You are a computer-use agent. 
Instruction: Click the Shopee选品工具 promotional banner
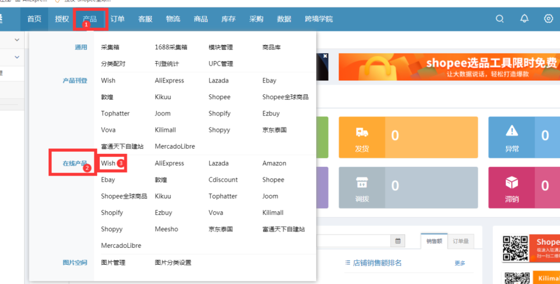coord(448,67)
